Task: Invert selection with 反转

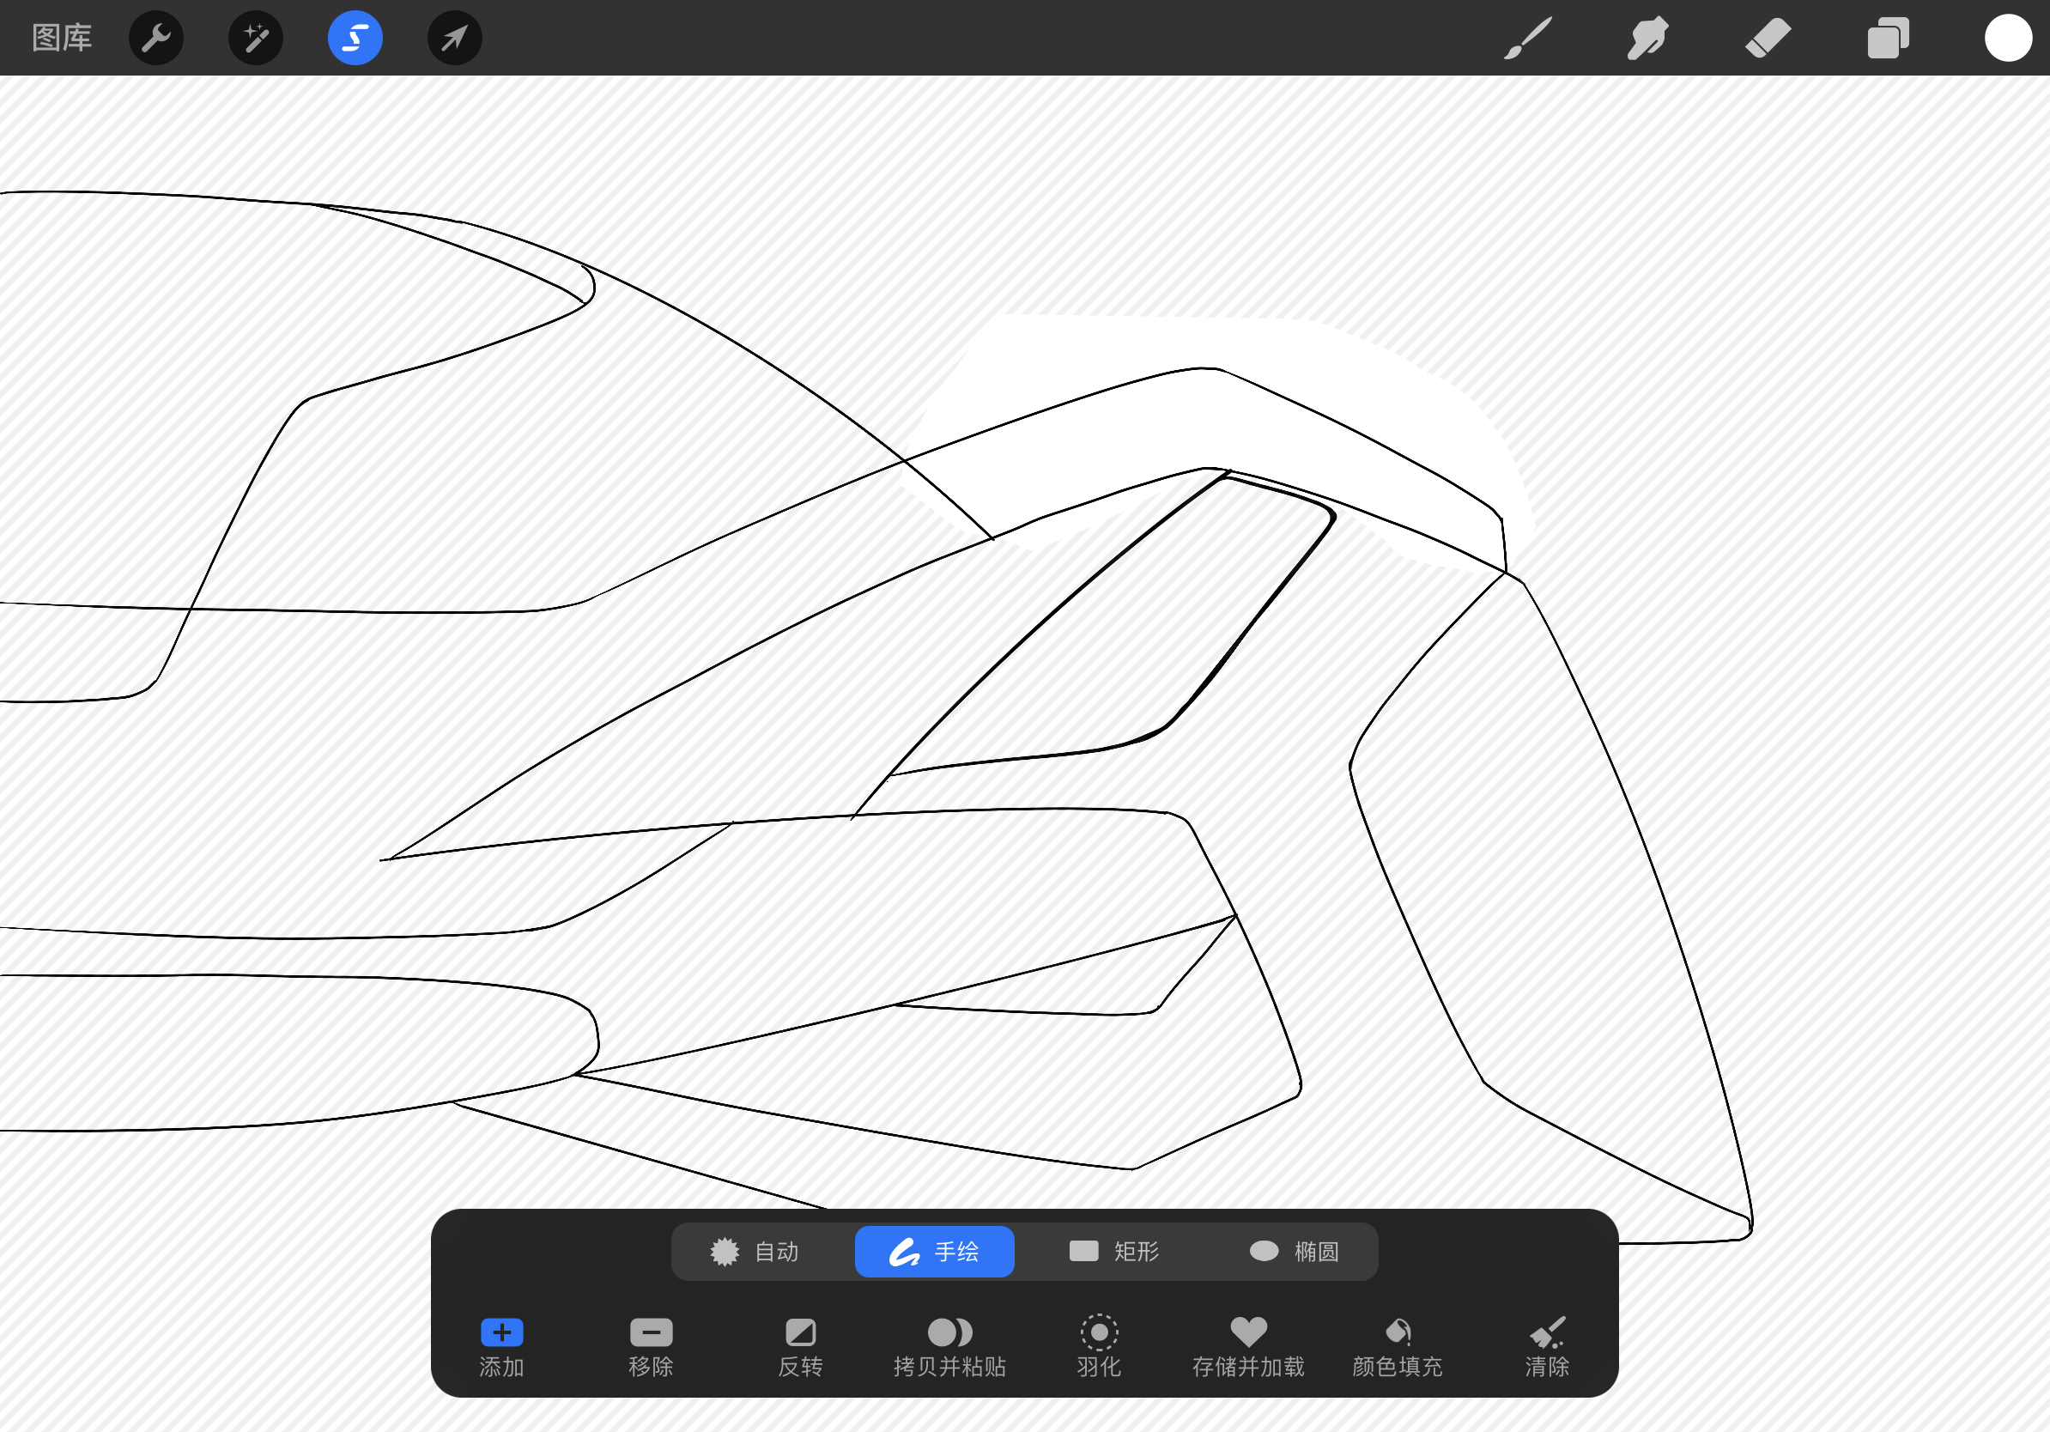Action: pyautogui.click(x=801, y=1346)
